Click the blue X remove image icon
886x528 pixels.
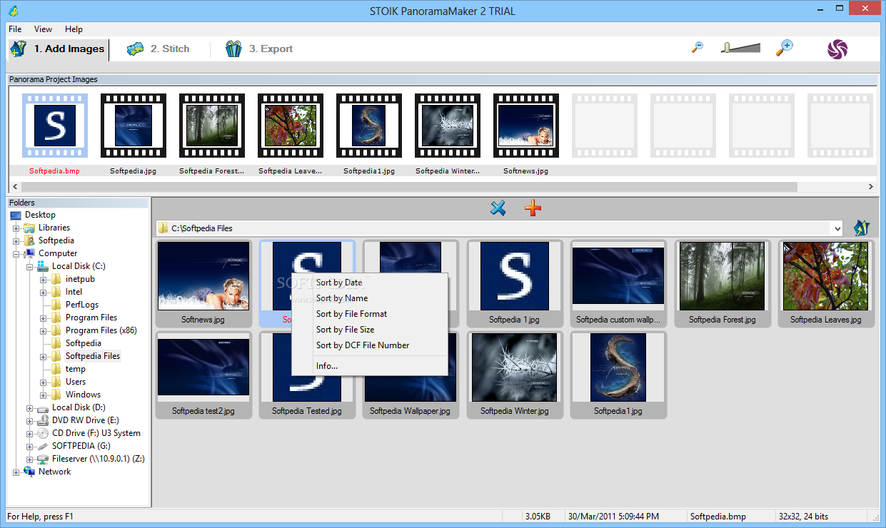click(498, 208)
